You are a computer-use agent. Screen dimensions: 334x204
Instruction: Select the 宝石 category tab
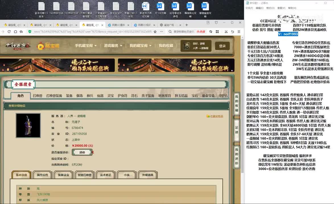[x=195, y=96]
